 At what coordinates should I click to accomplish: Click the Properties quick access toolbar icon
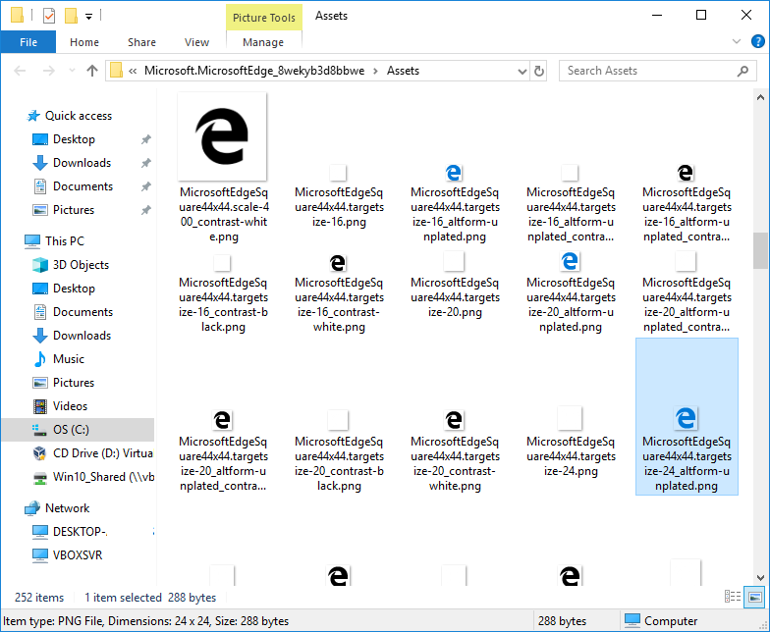click(49, 16)
